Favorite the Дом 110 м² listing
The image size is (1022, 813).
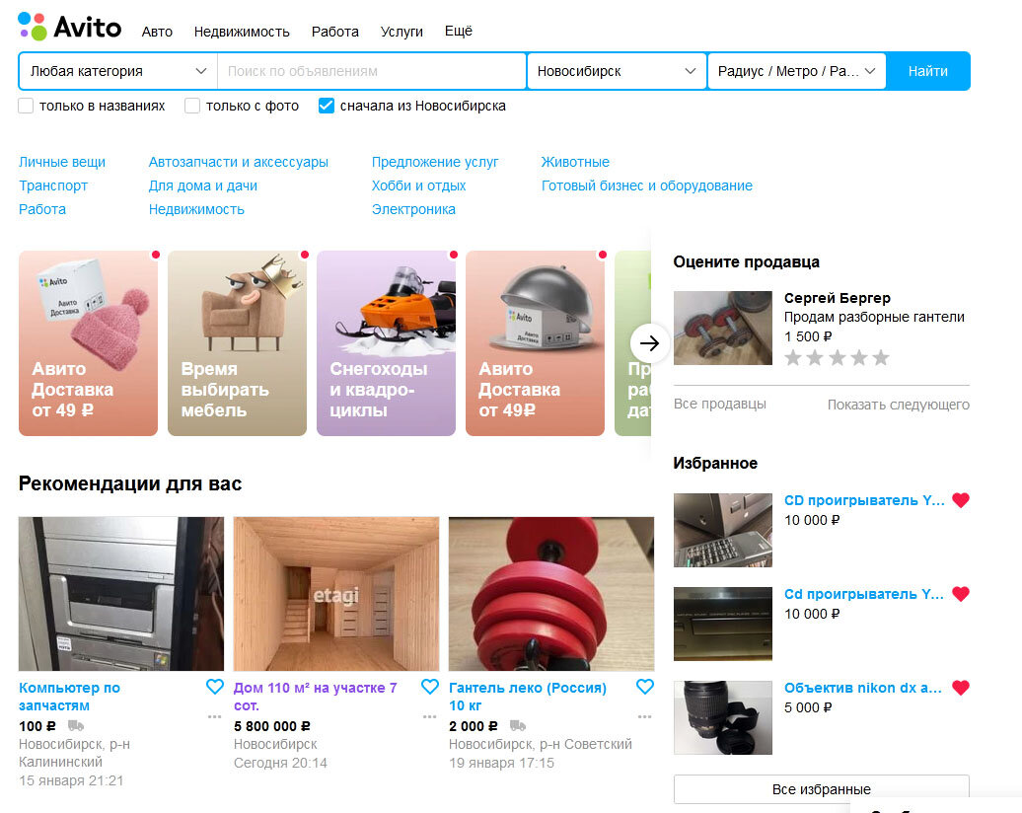(x=429, y=687)
